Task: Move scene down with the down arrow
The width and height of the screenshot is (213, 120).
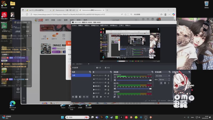Action: click(87, 97)
